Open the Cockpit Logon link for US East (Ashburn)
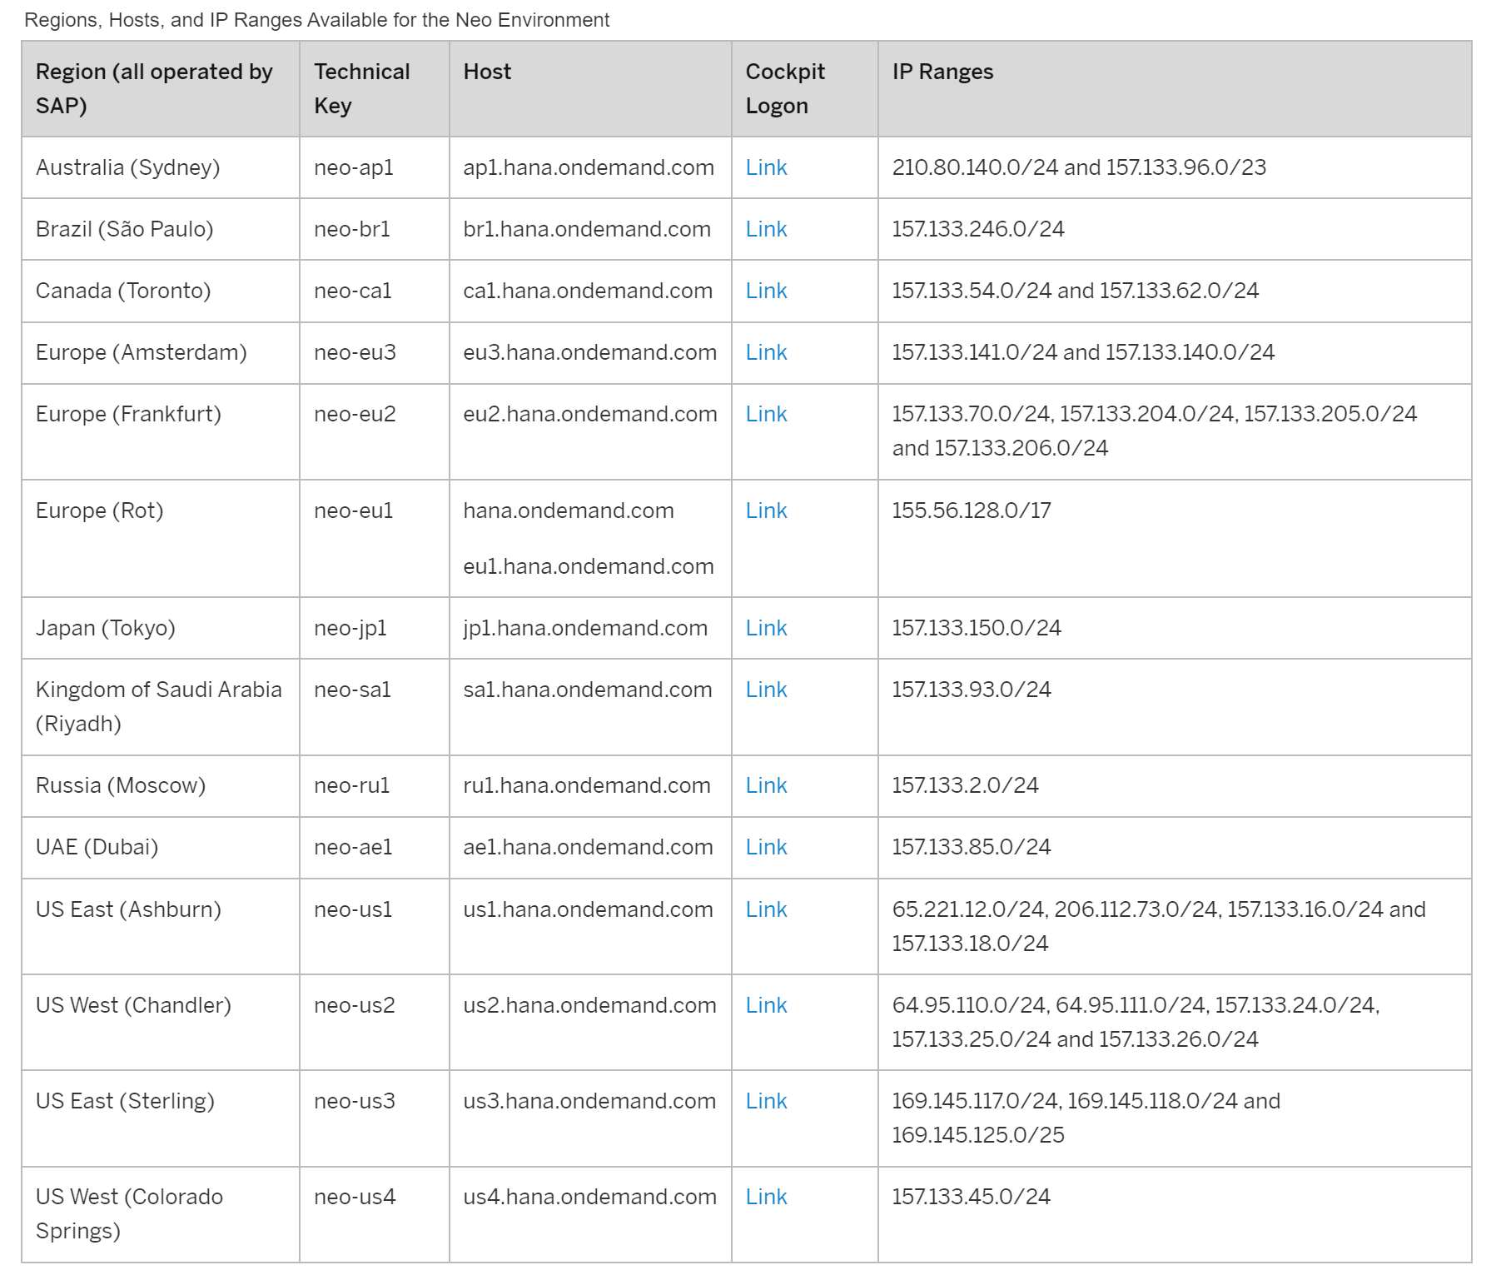This screenshot has height=1285, width=1506. (766, 909)
